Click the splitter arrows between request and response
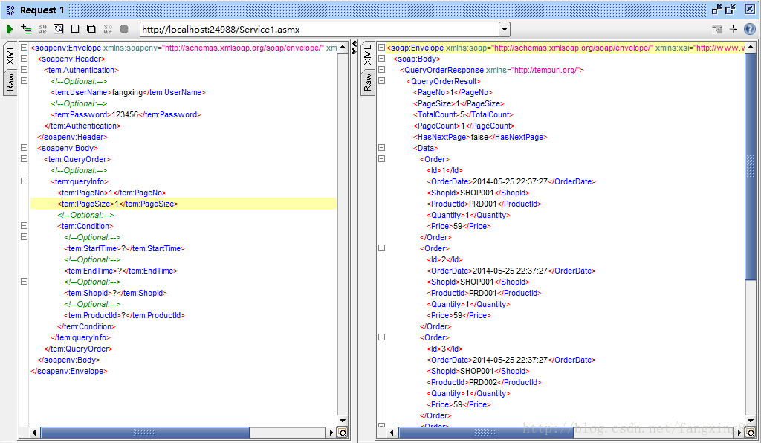 click(354, 47)
